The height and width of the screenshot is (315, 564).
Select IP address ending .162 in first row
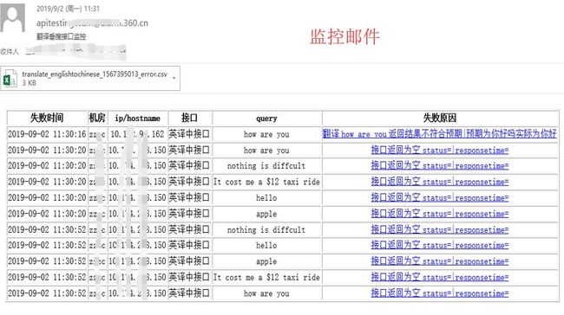[x=137, y=134]
